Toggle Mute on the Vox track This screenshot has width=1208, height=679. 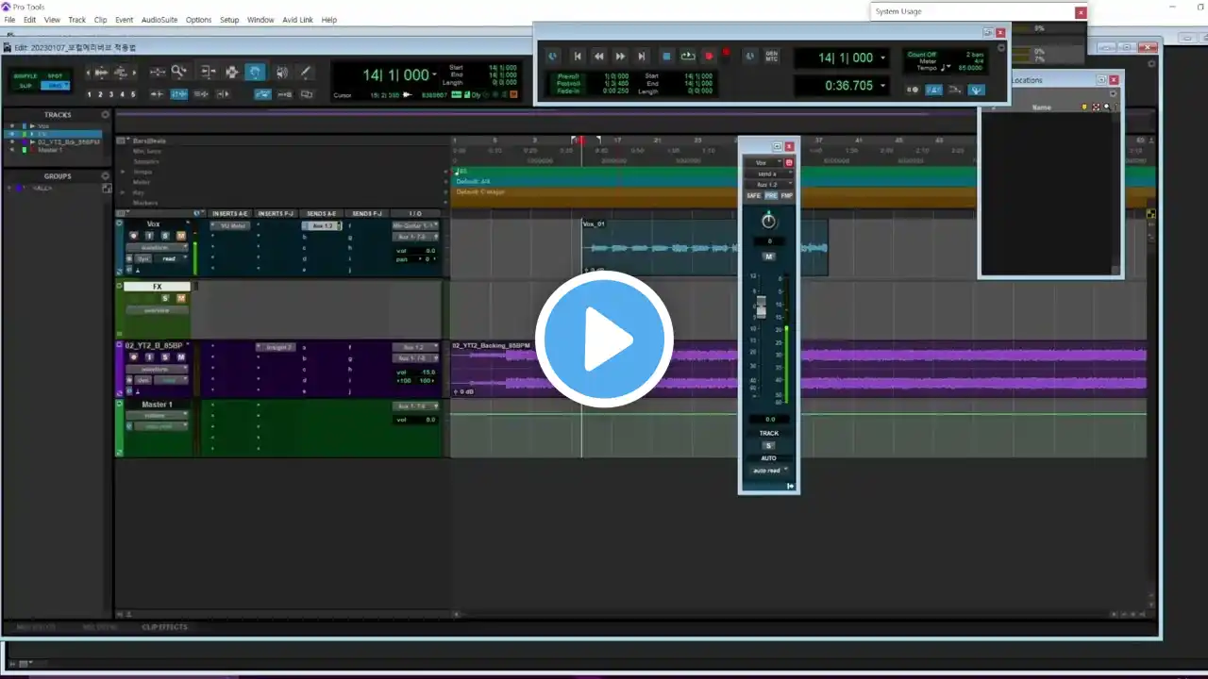(x=180, y=236)
